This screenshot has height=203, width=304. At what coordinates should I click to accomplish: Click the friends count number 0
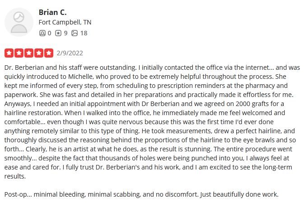click(x=49, y=33)
